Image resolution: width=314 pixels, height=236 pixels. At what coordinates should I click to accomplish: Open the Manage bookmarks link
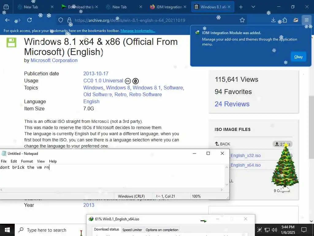(138, 31)
